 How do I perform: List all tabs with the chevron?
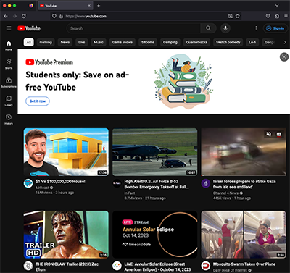point(277,6)
